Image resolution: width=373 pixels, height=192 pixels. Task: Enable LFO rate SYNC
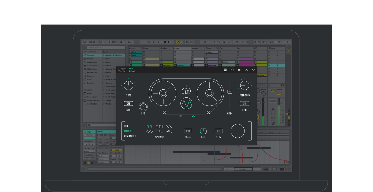click(x=218, y=131)
